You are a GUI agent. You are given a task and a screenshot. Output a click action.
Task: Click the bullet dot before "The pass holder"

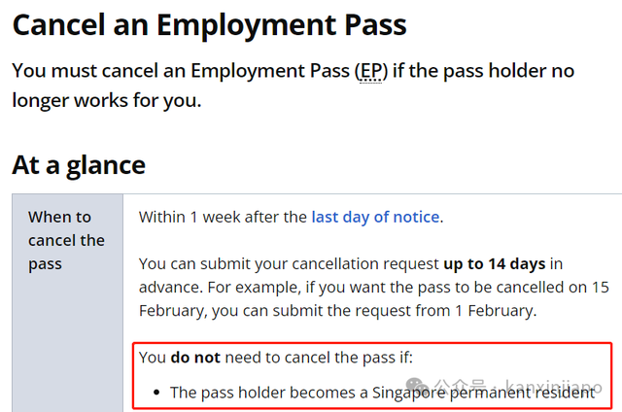(156, 393)
